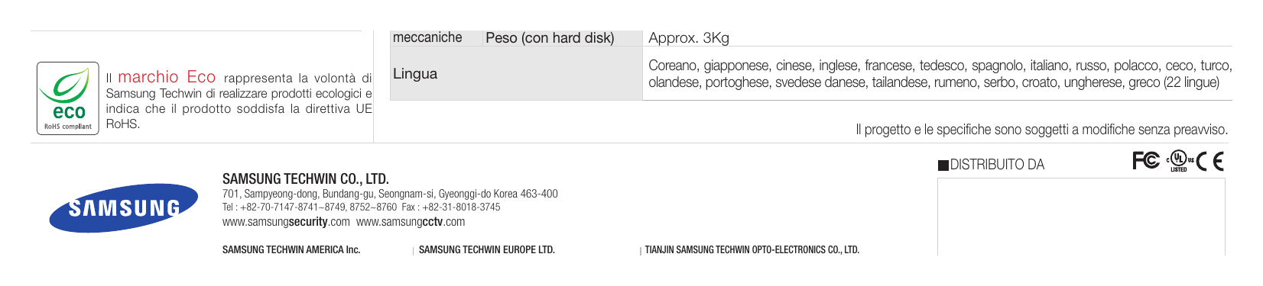This screenshot has height=286, width=1263.
Task: Click the eco RoHS compliant logo
Action: click(68, 98)
